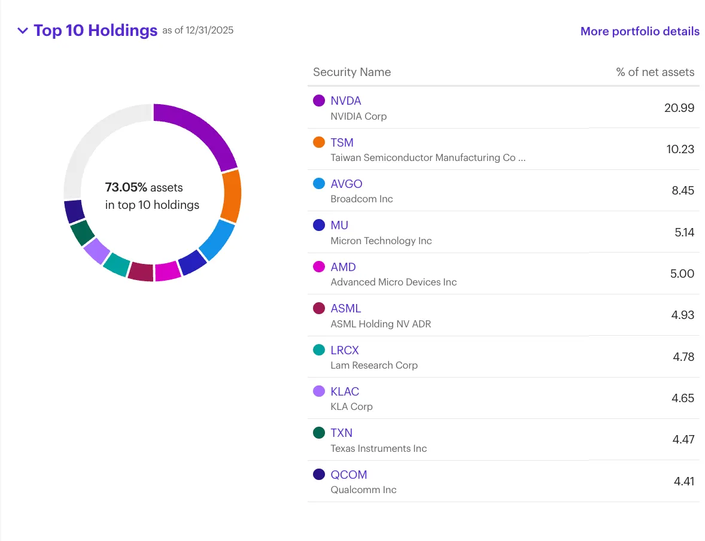Open the TXN ticker link
Image resolution: width=705 pixels, height=541 pixels.
(341, 433)
